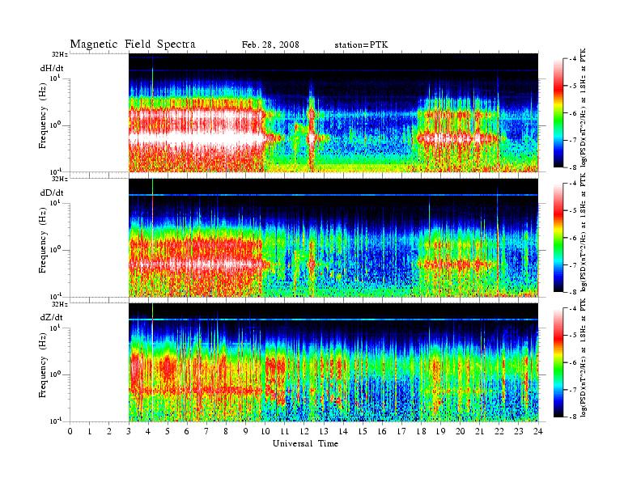Click time axis tick label "15"

coord(363,431)
